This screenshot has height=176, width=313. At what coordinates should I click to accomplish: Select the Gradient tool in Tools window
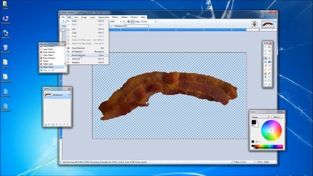click(269, 62)
